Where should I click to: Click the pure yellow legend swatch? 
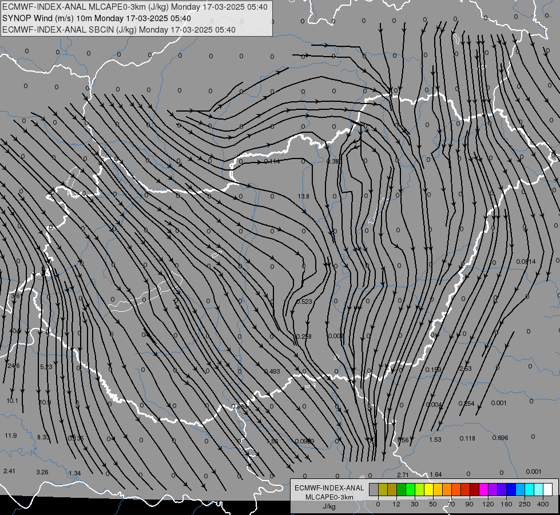tap(428, 490)
